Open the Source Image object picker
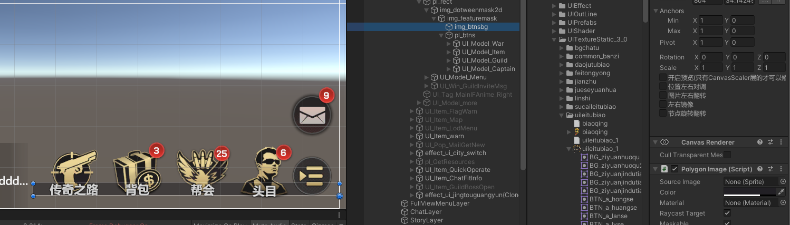The image size is (790, 225). pyautogui.click(x=783, y=182)
